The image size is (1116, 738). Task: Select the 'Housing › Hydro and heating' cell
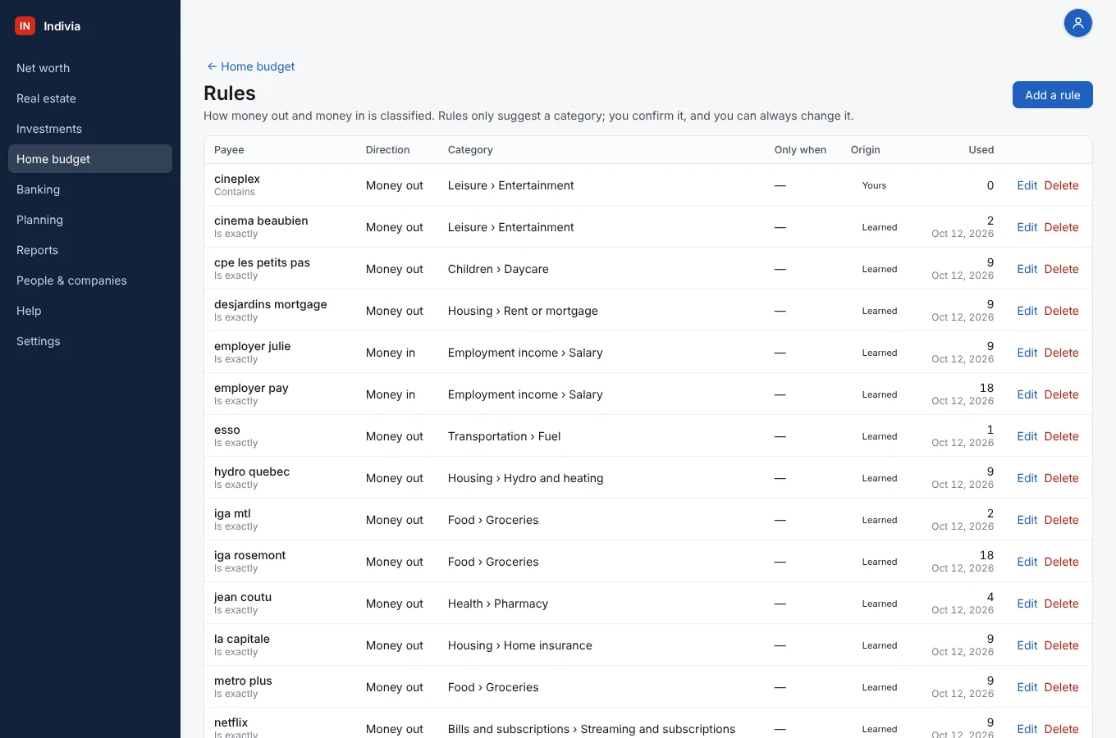[525, 478]
